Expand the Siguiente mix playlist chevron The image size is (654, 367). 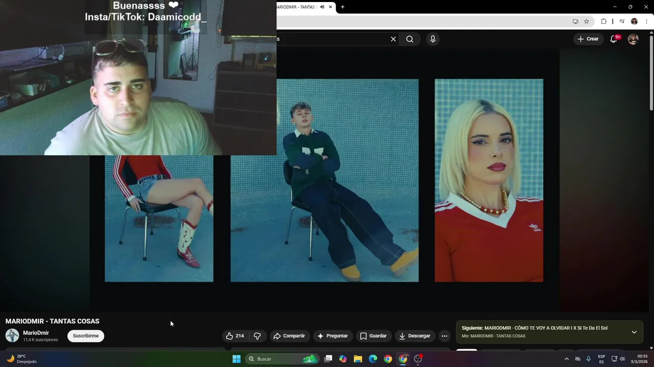coord(634,332)
